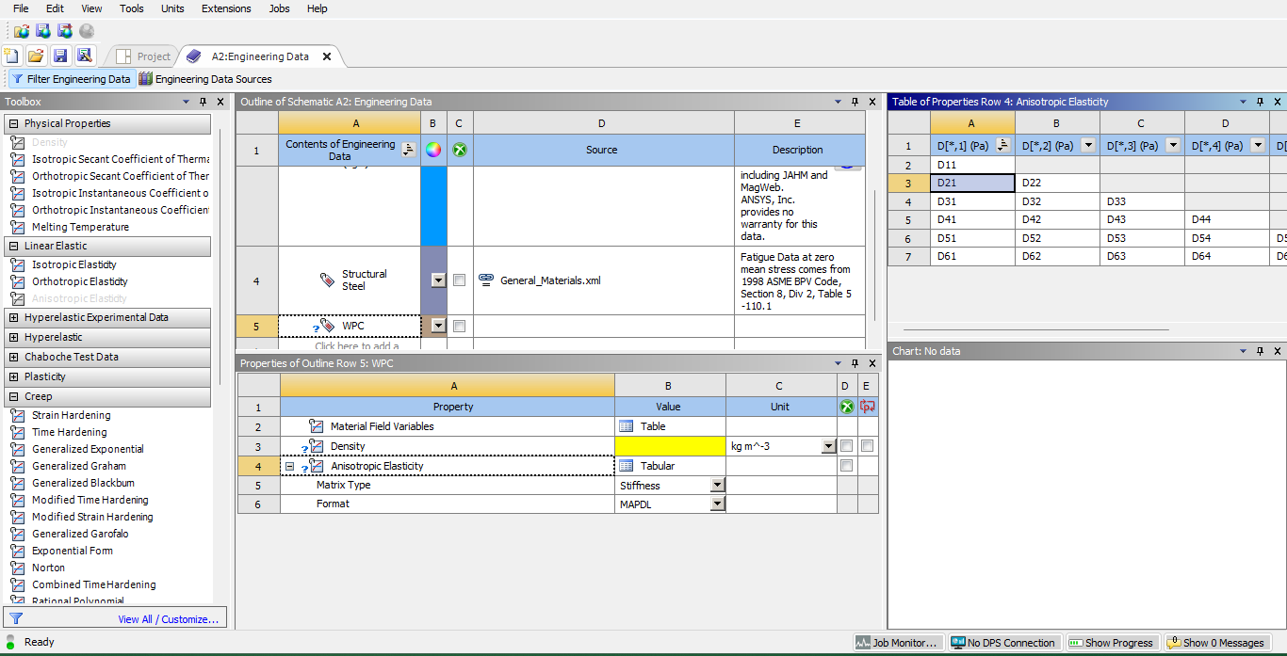Open the Extensions menu

[x=226, y=8]
